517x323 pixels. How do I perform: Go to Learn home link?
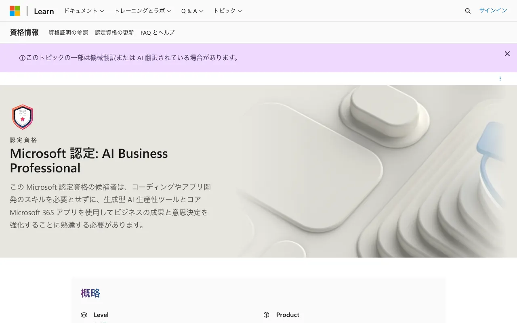point(44,11)
